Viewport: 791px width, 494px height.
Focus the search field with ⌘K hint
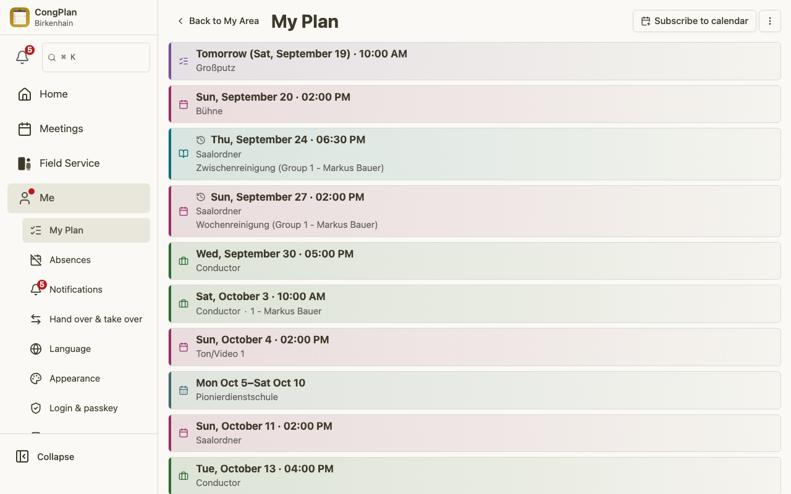pyautogui.click(x=96, y=57)
